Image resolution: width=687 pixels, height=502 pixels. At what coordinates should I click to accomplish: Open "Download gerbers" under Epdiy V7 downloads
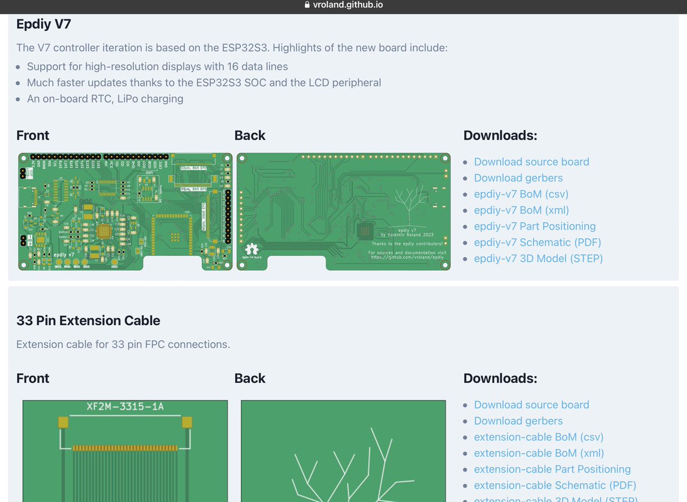click(x=518, y=178)
